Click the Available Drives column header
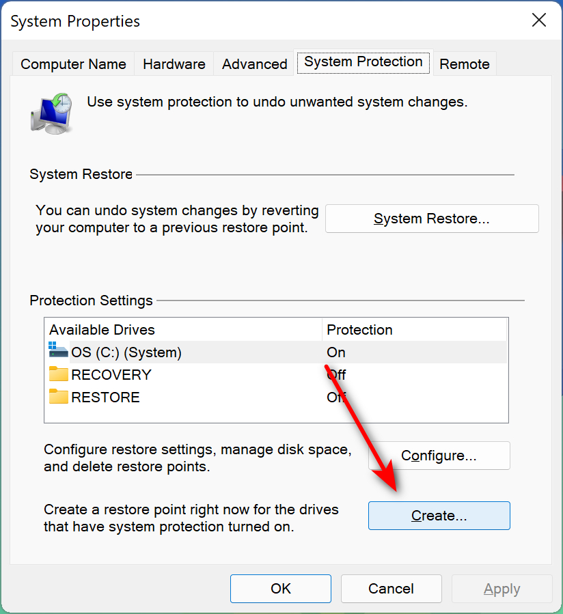563x614 pixels. click(x=182, y=330)
